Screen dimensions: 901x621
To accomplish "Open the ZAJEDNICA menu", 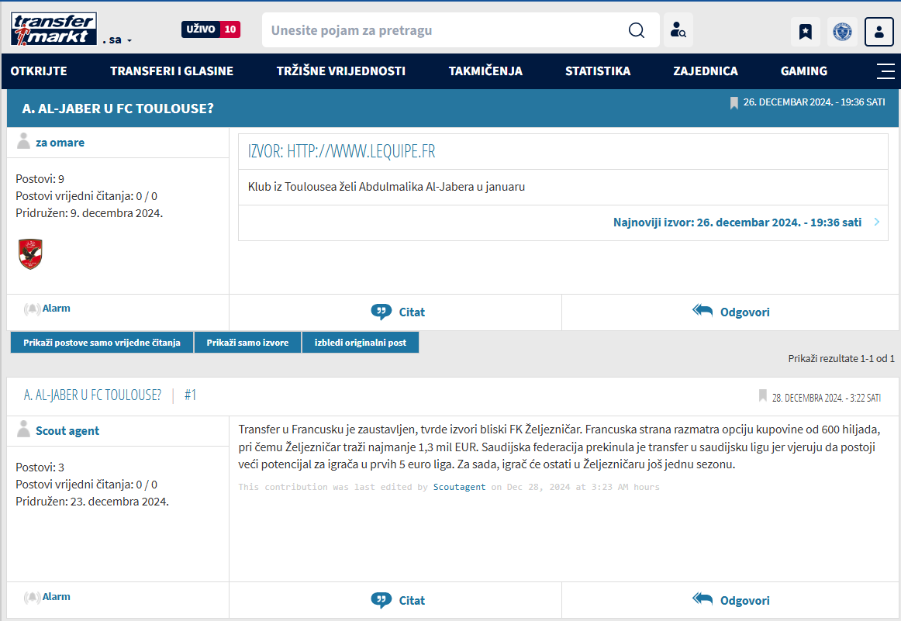I will point(705,71).
